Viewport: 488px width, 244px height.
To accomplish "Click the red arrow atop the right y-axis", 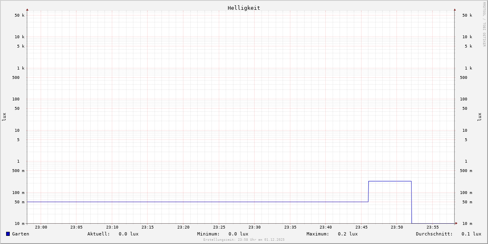I will click(x=455, y=9).
